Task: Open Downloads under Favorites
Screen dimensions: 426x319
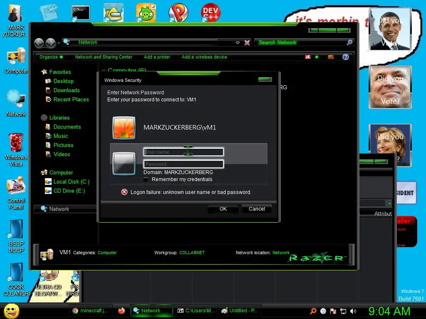Action: point(67,90)
